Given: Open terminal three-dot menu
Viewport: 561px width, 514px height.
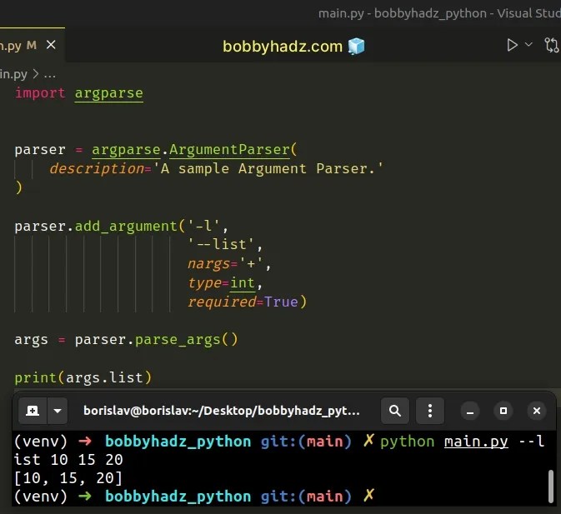Looking at the screenshot, I should pyautogui.click(x=430, y=411).
